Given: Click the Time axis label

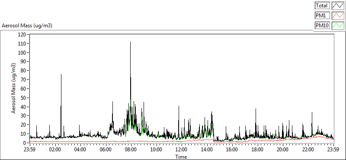Looking at the screenshot, I should pyautogui.click(x=181, y=157).
